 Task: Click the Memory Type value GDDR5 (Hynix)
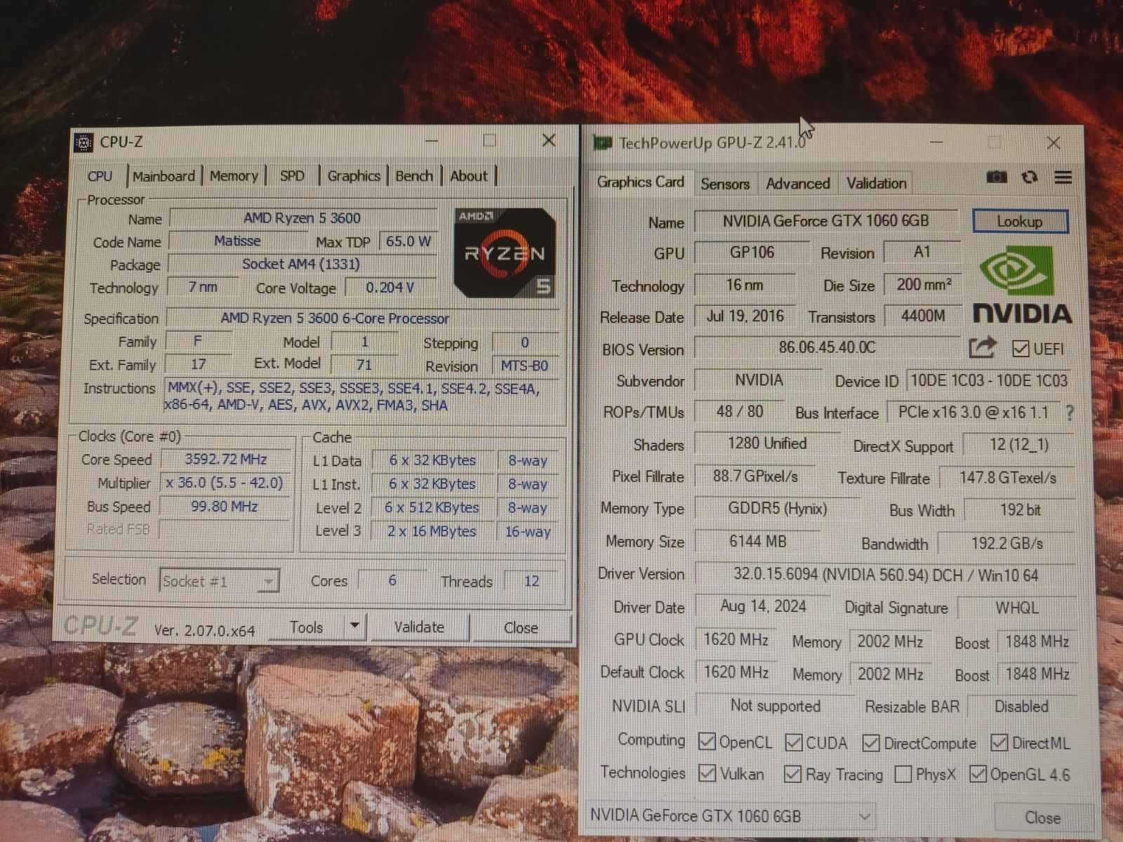778,509
